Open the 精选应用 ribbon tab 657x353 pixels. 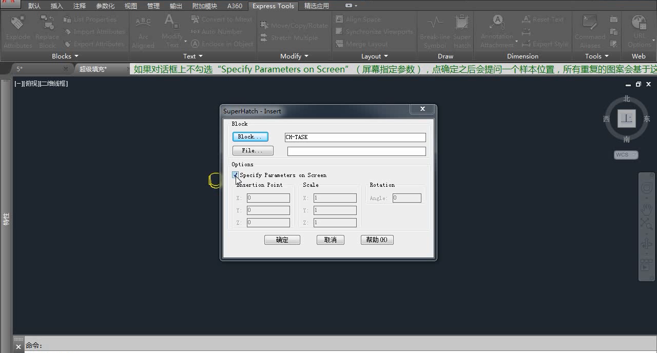click(317, 6)
